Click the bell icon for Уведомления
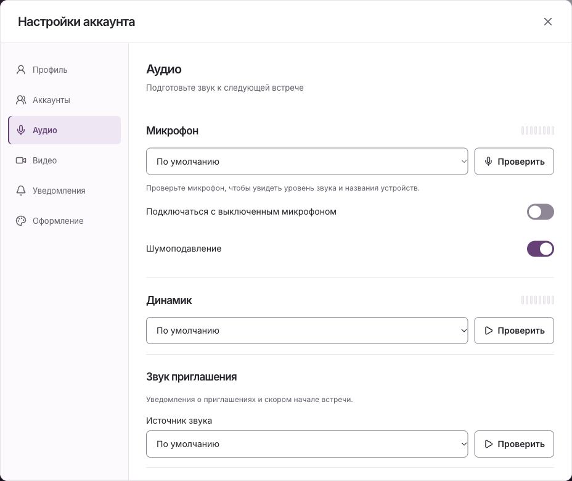 coord(21,191)
